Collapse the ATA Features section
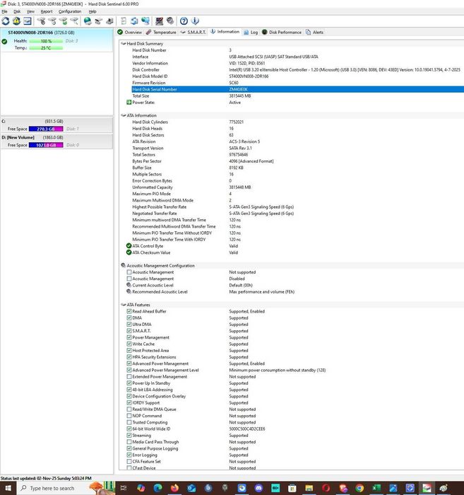The image size is (464, 495). pos(124,305)
